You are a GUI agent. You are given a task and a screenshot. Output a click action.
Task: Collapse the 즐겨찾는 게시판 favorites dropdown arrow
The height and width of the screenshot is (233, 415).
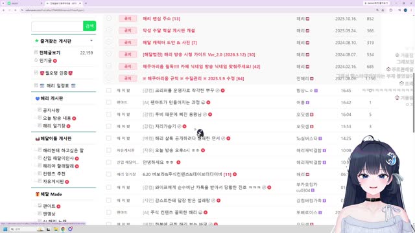(91, 41)
